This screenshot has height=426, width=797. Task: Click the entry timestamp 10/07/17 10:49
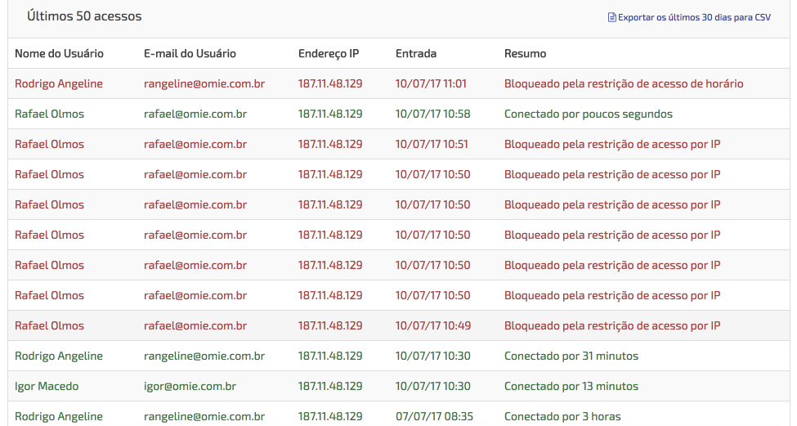point(433,325)
